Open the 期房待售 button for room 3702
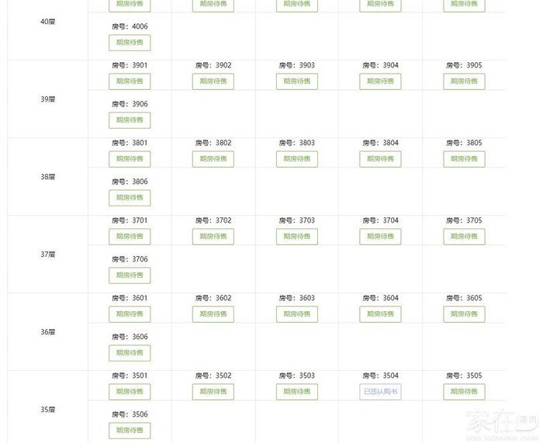 click(213, 237)
